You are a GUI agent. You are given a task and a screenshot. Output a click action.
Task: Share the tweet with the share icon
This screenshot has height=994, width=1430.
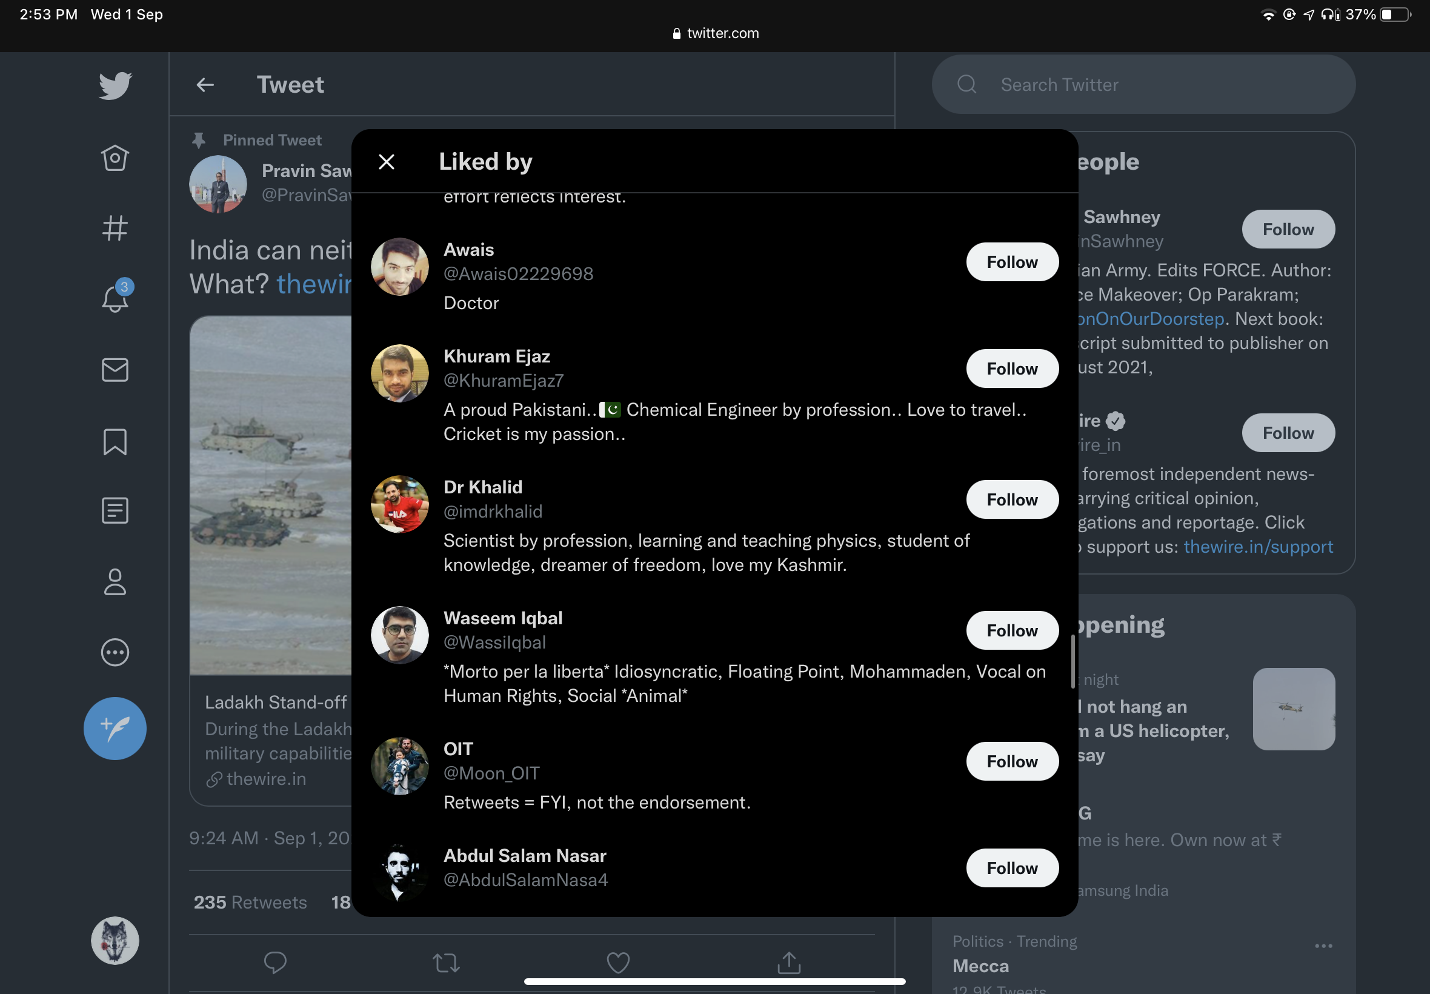click(790, 963)
